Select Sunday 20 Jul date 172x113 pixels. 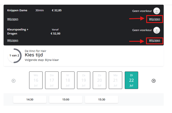[x=99, y=80]
